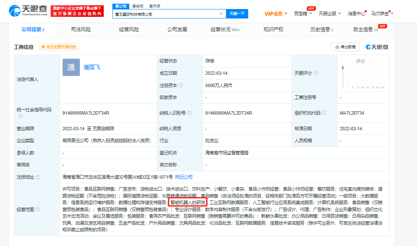Click the credit code 91460000MA7L2DT34R under 统一社会信用代码
417x246 pixels.
(x=86, y=113)
